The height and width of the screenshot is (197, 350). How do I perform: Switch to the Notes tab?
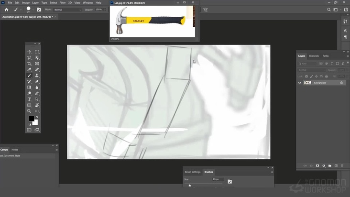15,150
